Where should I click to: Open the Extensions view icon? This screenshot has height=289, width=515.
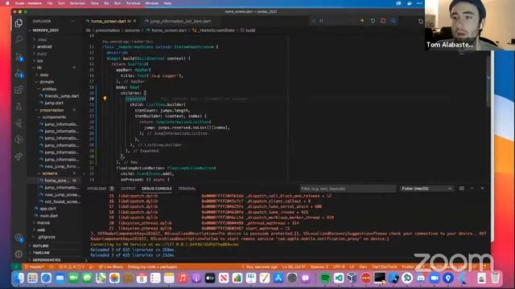(19, 89)
